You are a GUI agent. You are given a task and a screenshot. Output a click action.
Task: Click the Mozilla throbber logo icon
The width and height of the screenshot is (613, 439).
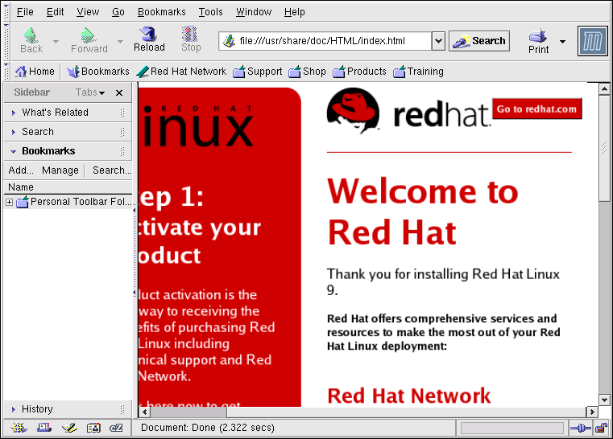[592, 41]
